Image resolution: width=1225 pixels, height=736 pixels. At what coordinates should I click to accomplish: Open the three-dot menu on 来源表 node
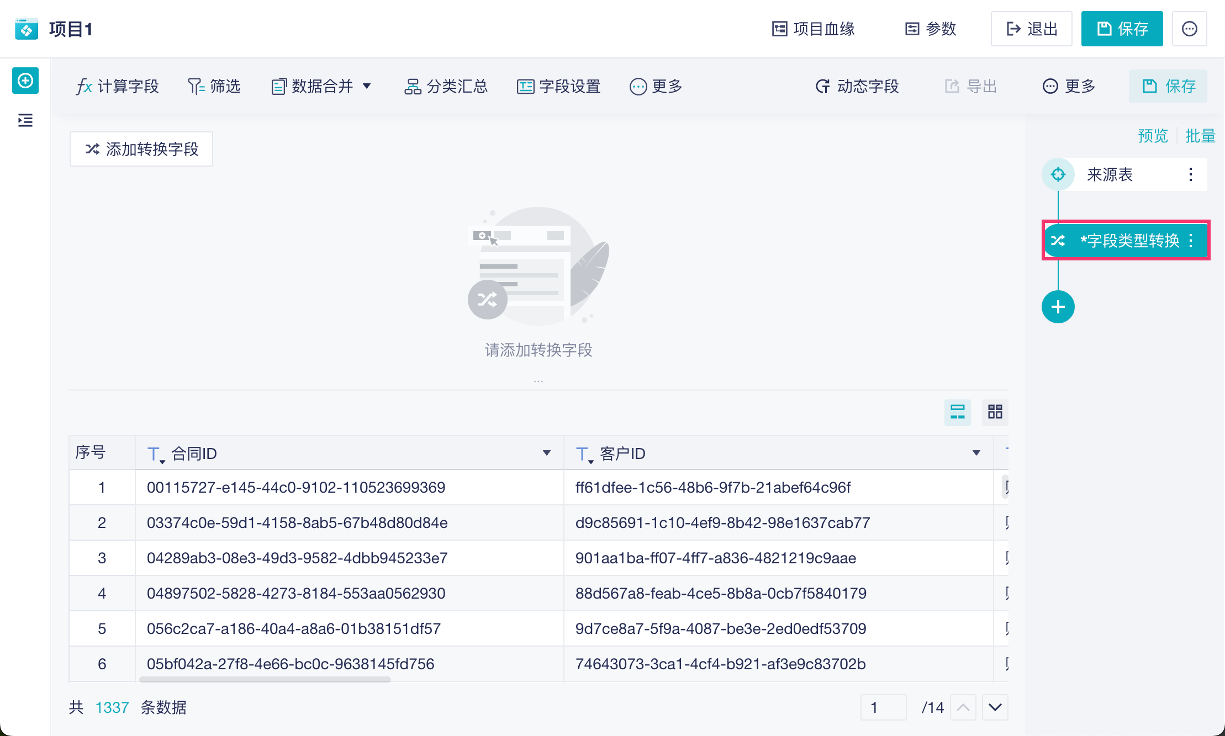pyautogui.click(x=1190, y=174)
